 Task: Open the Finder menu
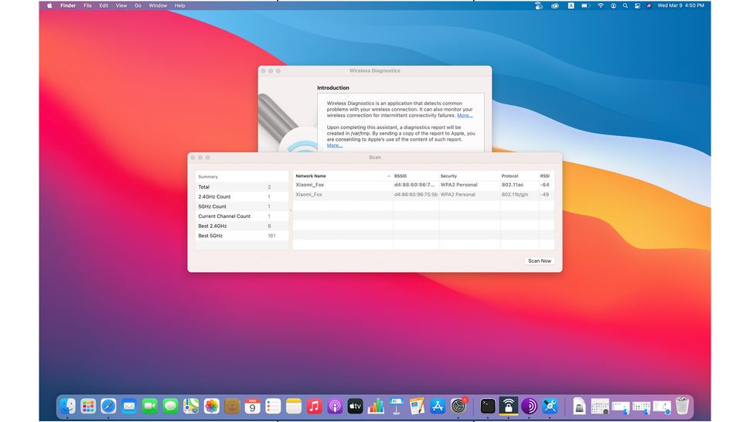pyautogui.click(x=68, y=5)
